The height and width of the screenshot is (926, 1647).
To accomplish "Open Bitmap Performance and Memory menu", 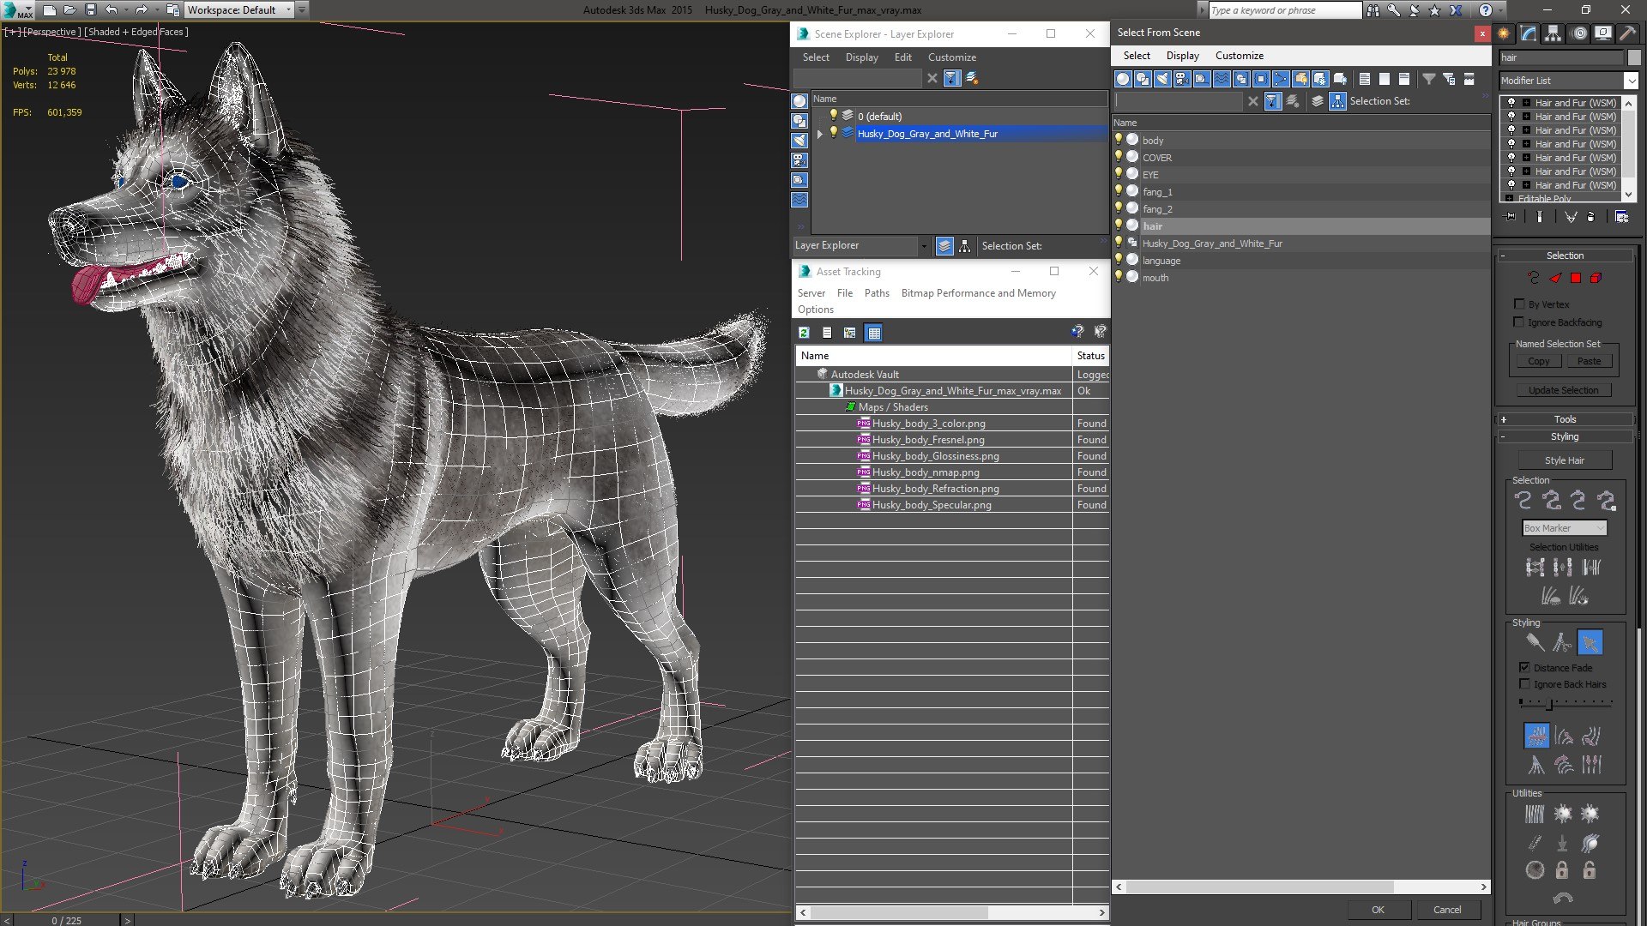I will pyautogui.click(x=978, y=293).
